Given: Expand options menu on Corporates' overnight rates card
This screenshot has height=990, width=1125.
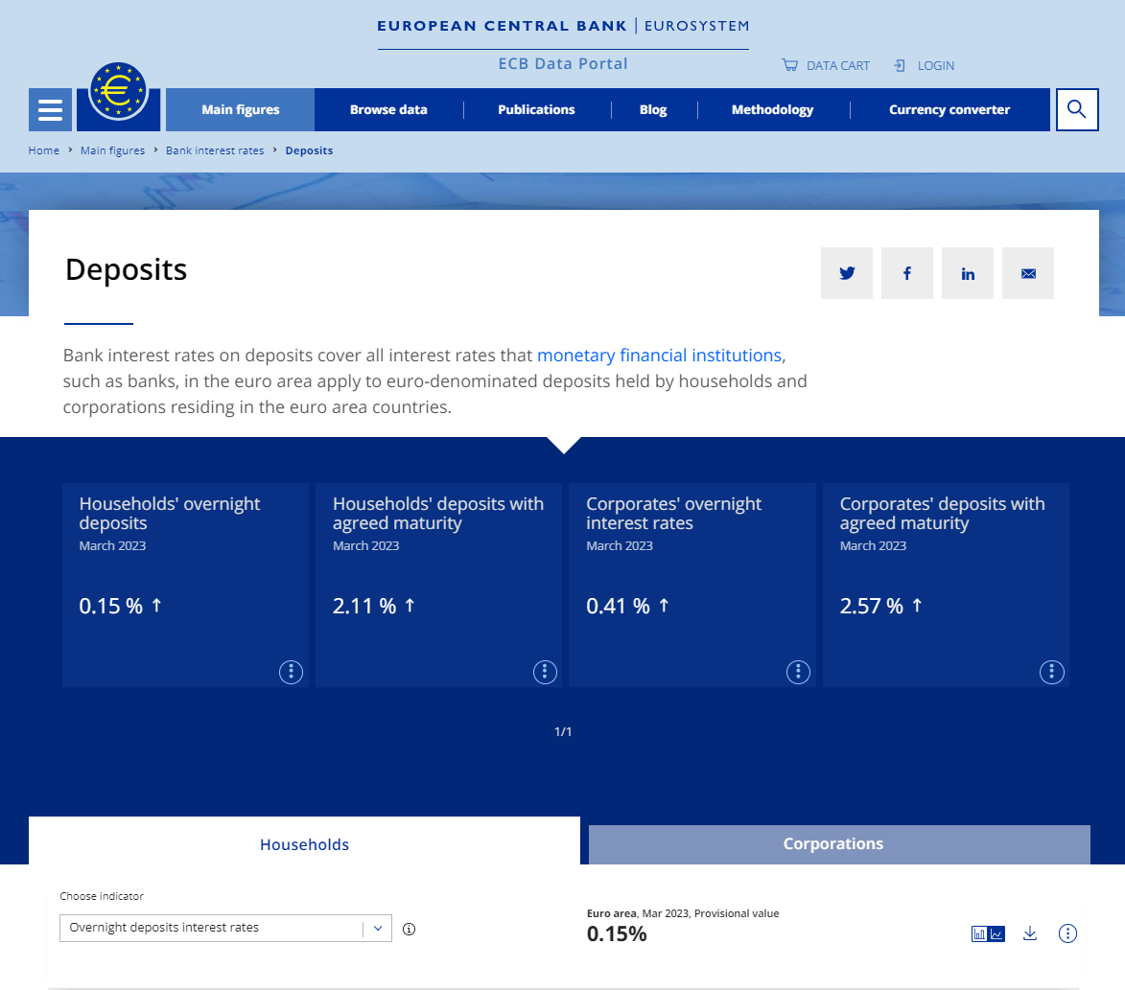Looking at the screenshot, I should (x=798, y=672).
